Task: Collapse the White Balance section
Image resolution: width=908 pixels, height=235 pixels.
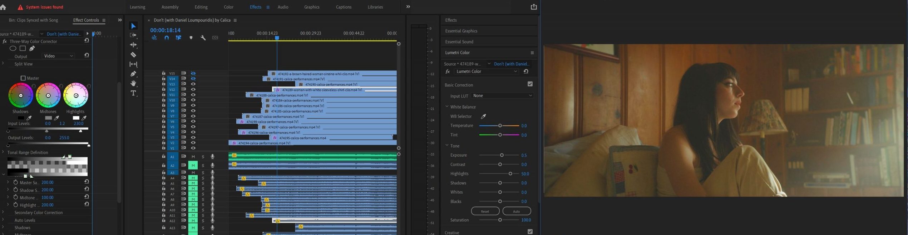Action: 447,106
